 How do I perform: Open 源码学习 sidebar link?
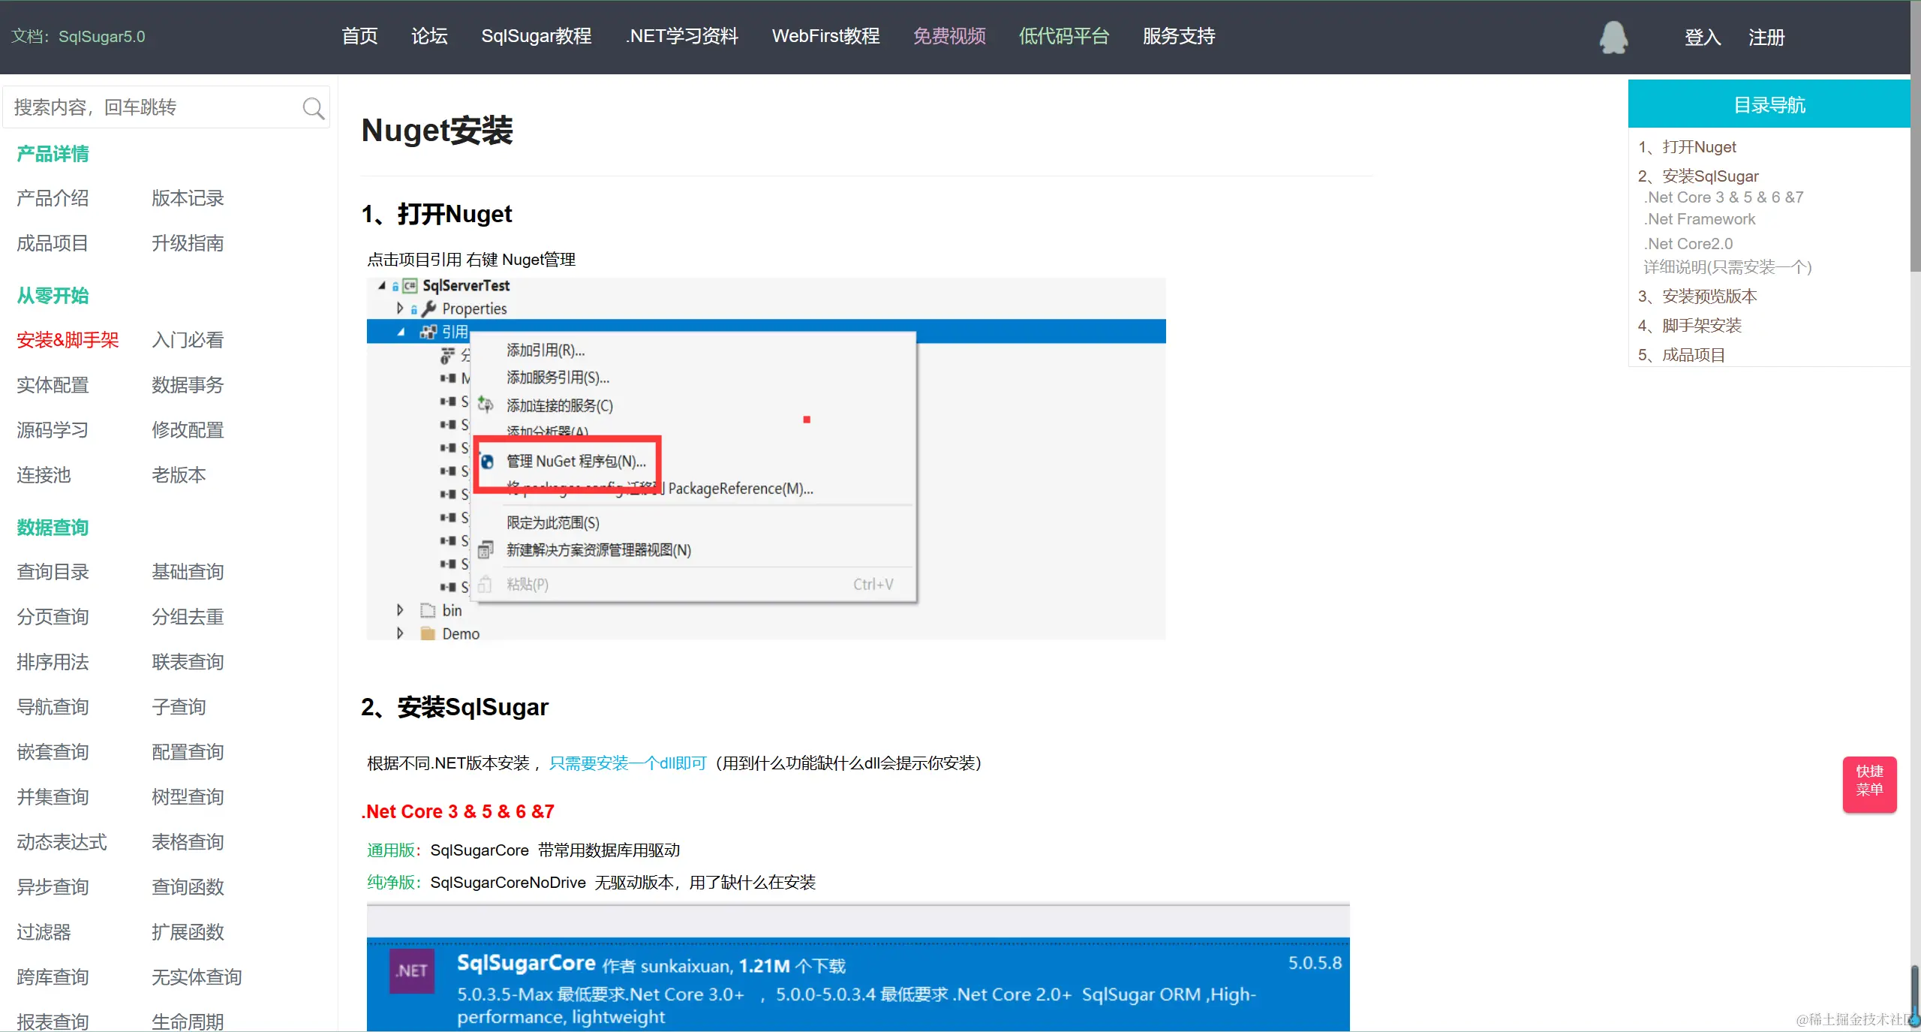[x=53, y=430]
